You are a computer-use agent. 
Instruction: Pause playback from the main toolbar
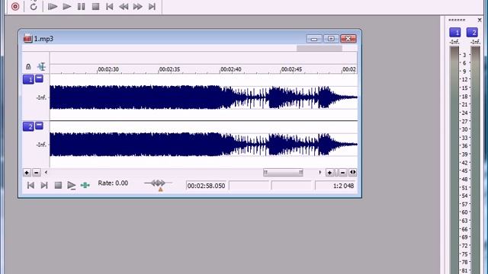(82, 6)
